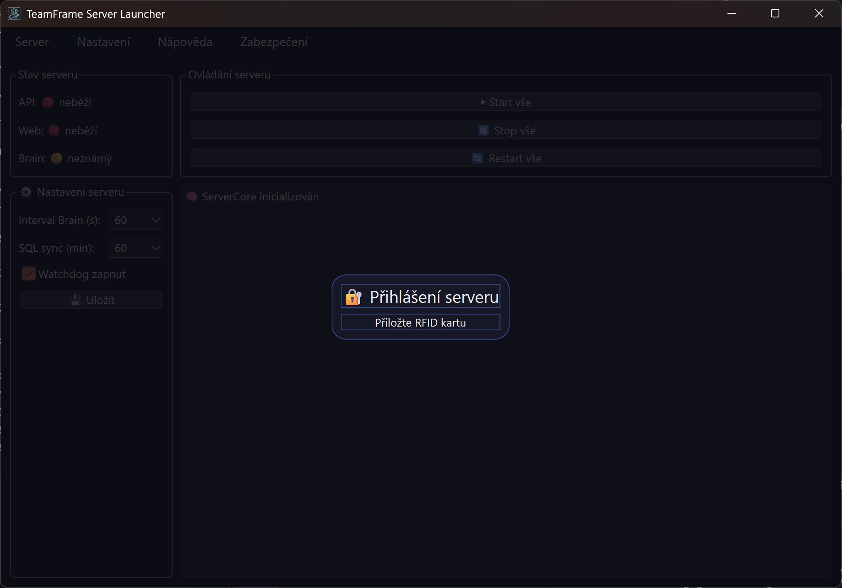The height and width of the screenshot is (588, 842).
Task: Click the red API status indicator
Action: (x=48, y=102)
